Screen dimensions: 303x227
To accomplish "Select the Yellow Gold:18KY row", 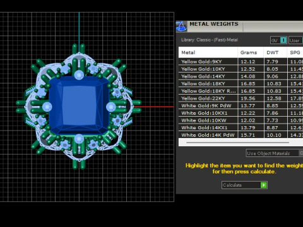I will pyautogui.click(x=241, y=84).
